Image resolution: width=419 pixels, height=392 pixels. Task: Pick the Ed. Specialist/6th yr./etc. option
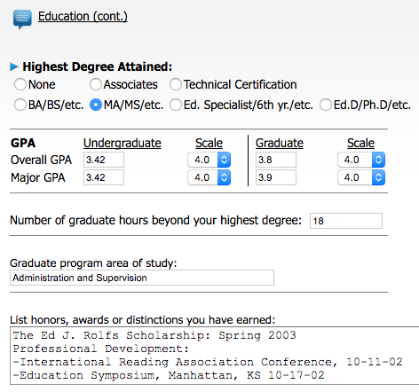[x=176, y=105]
